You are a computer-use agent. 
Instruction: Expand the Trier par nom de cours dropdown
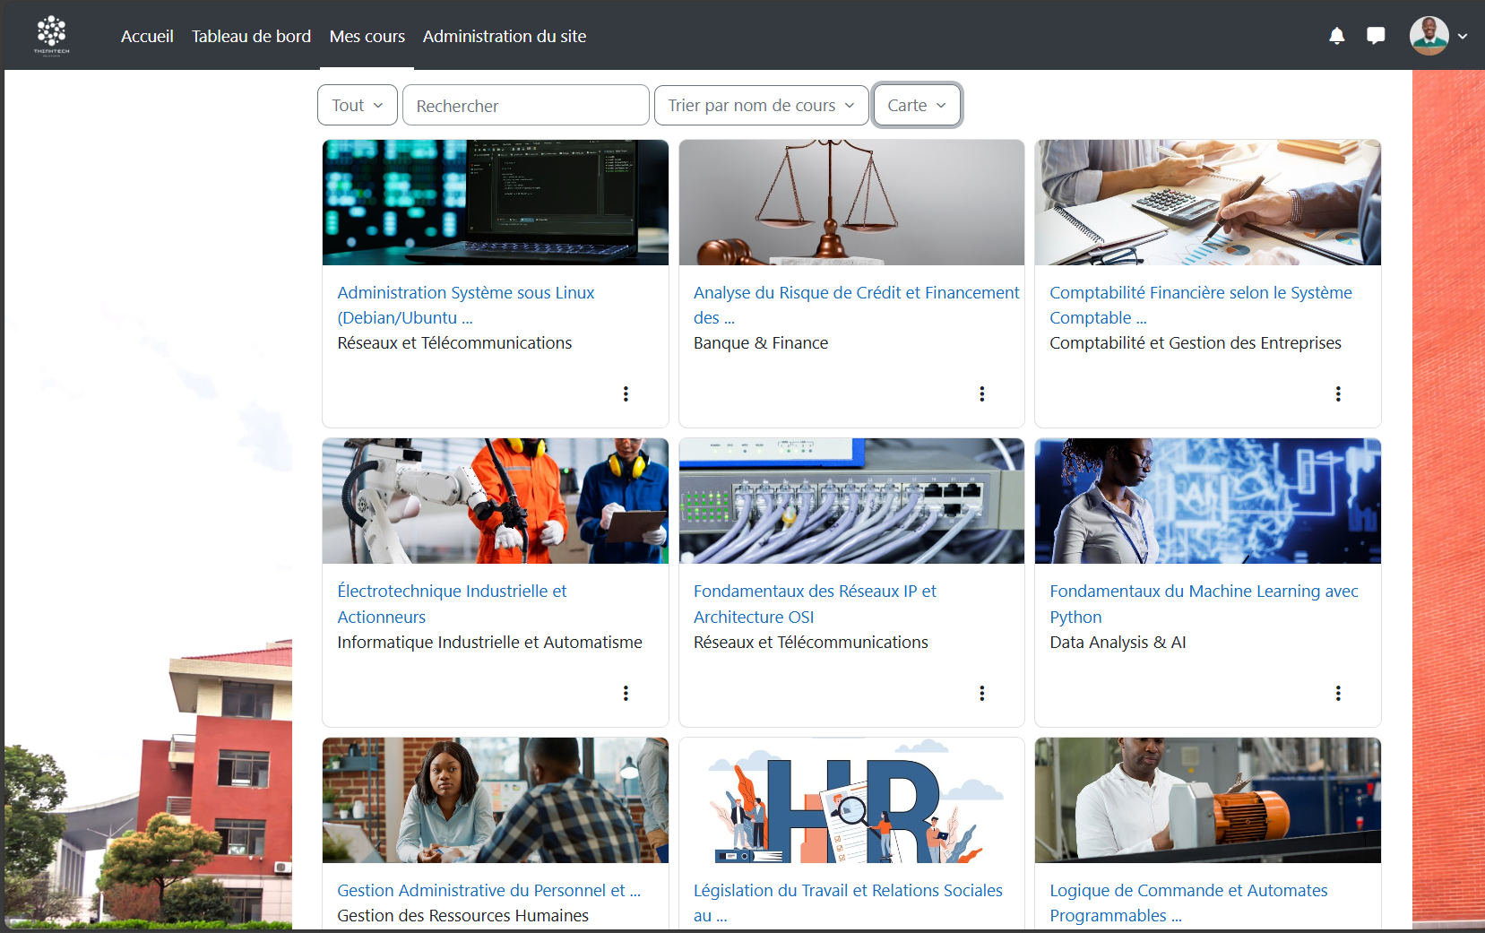[x=761, y=106]
